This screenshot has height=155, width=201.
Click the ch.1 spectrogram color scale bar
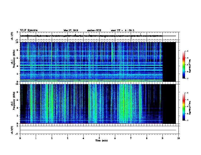[184, 65]
